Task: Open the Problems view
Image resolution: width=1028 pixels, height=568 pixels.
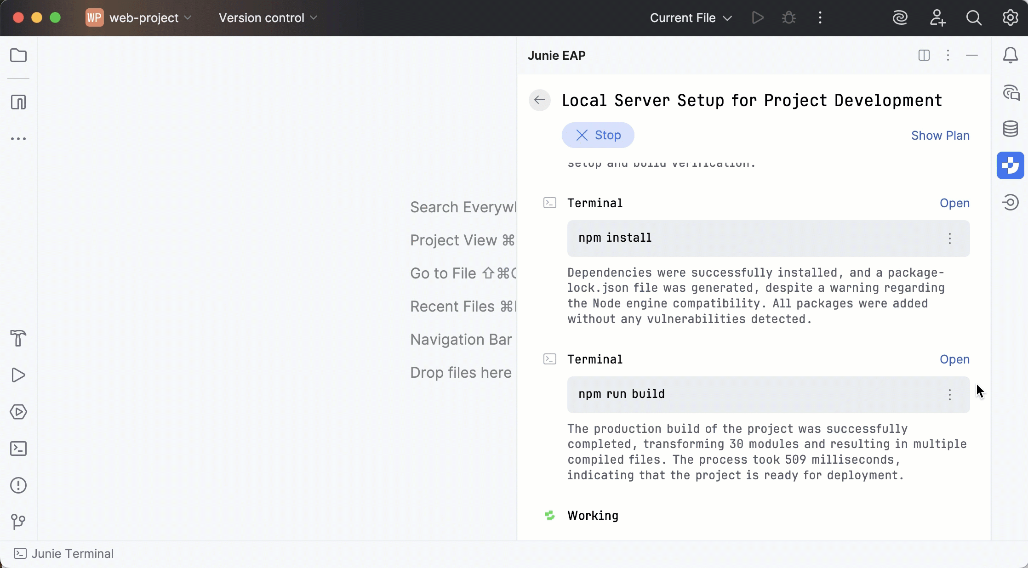Action: pyautogui.click(x=18, y=486)
